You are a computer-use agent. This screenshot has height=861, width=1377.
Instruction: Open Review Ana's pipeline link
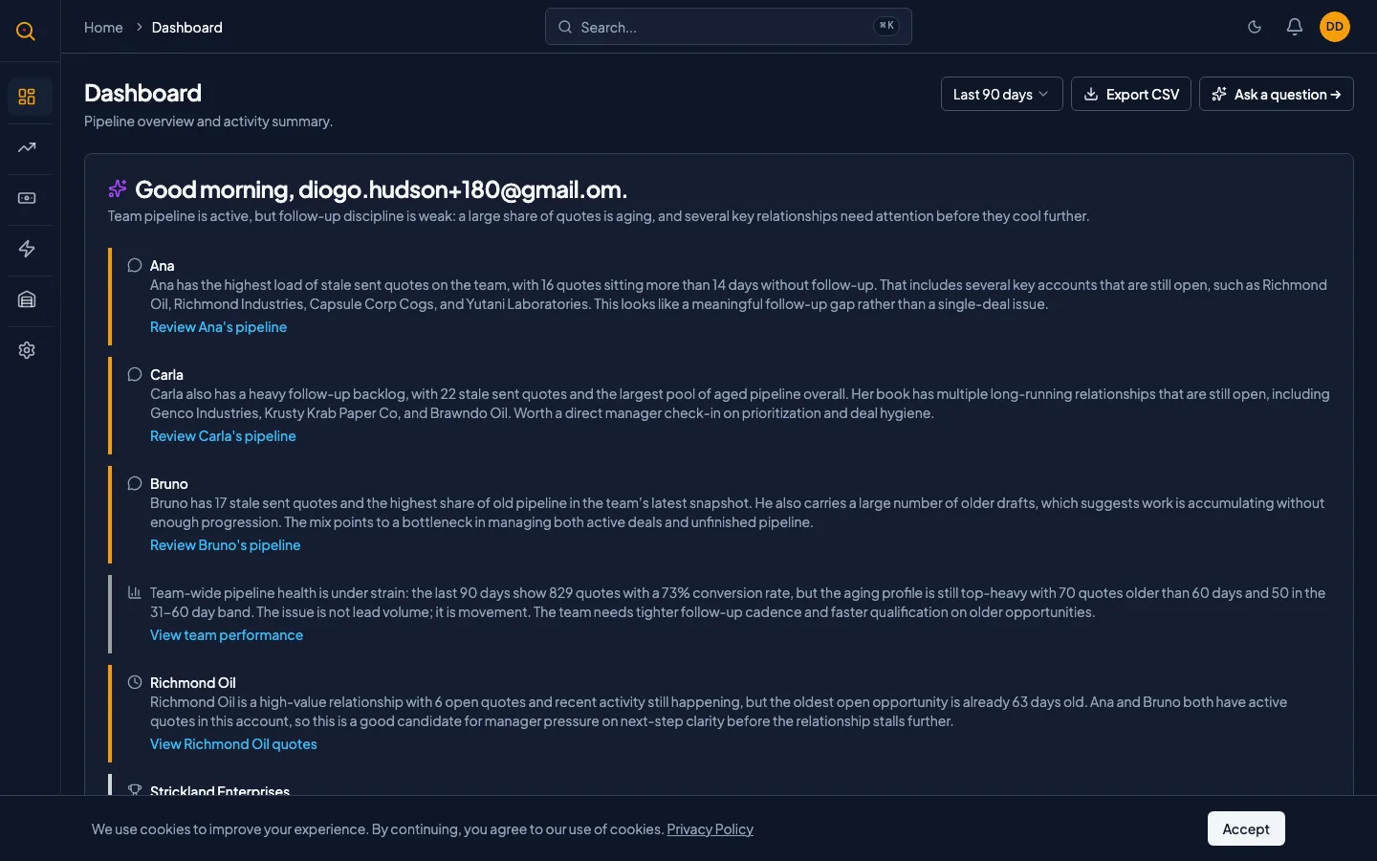point(218,327)
